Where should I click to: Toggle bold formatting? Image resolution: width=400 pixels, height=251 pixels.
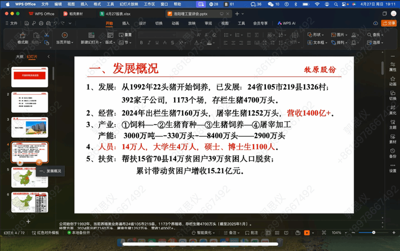141,43
